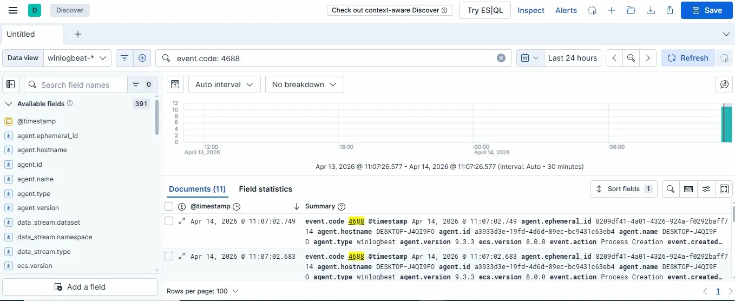Click the share upload icon
This screenshot has width=735, height=301.
coord(670,10)
